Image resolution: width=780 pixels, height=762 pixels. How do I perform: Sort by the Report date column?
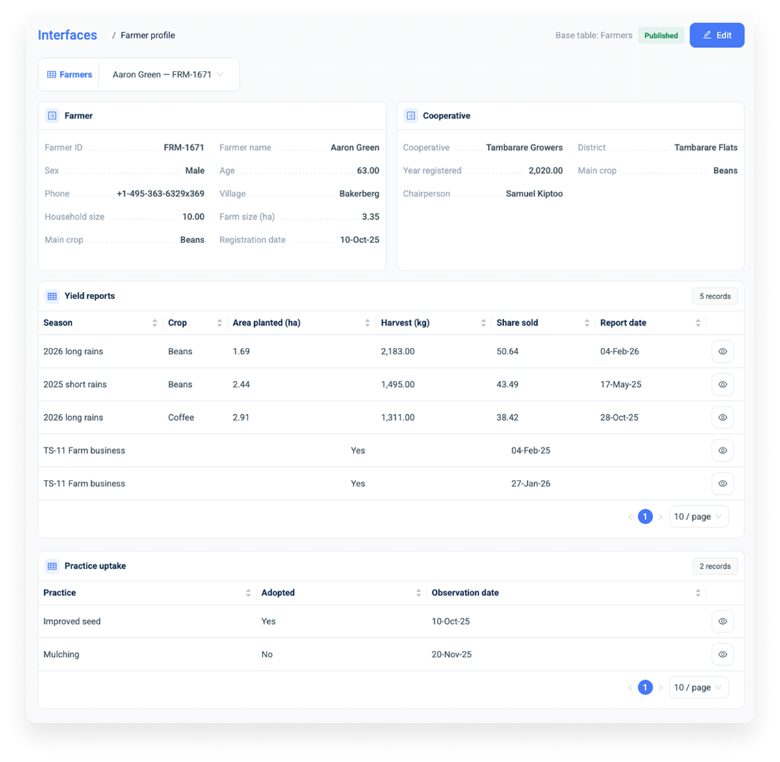pos(698,323)
